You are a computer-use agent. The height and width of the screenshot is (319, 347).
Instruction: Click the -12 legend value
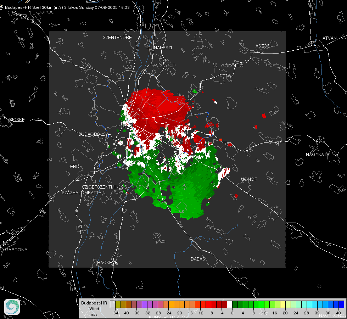[200, 313]
